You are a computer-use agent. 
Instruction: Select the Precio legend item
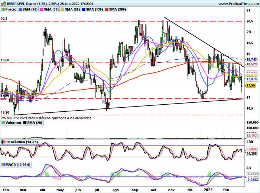(9, 9)
